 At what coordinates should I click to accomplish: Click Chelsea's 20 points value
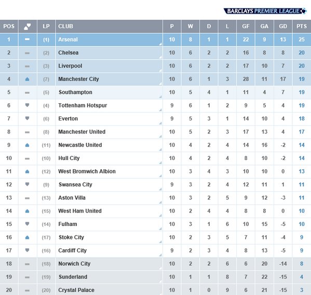(302, 52)
